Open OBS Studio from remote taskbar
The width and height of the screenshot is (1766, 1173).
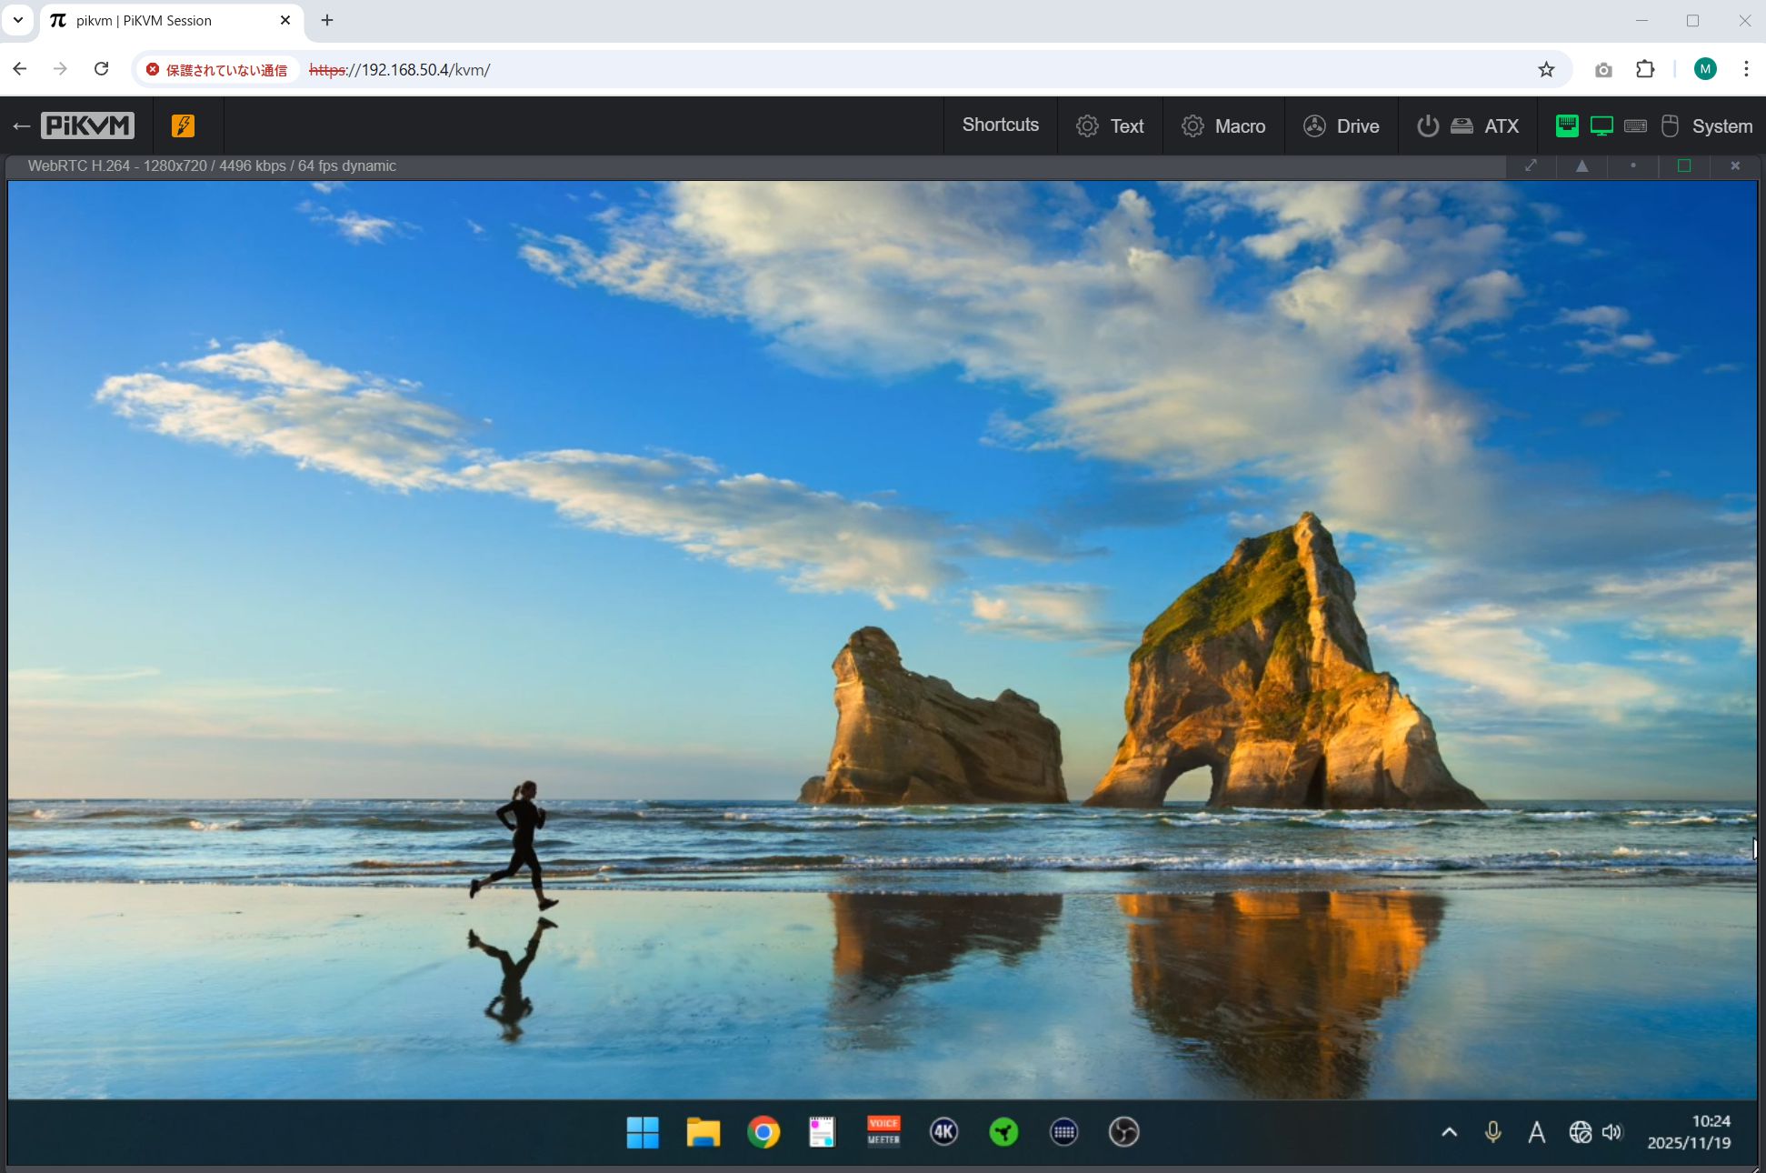tap(1123, 1131)
